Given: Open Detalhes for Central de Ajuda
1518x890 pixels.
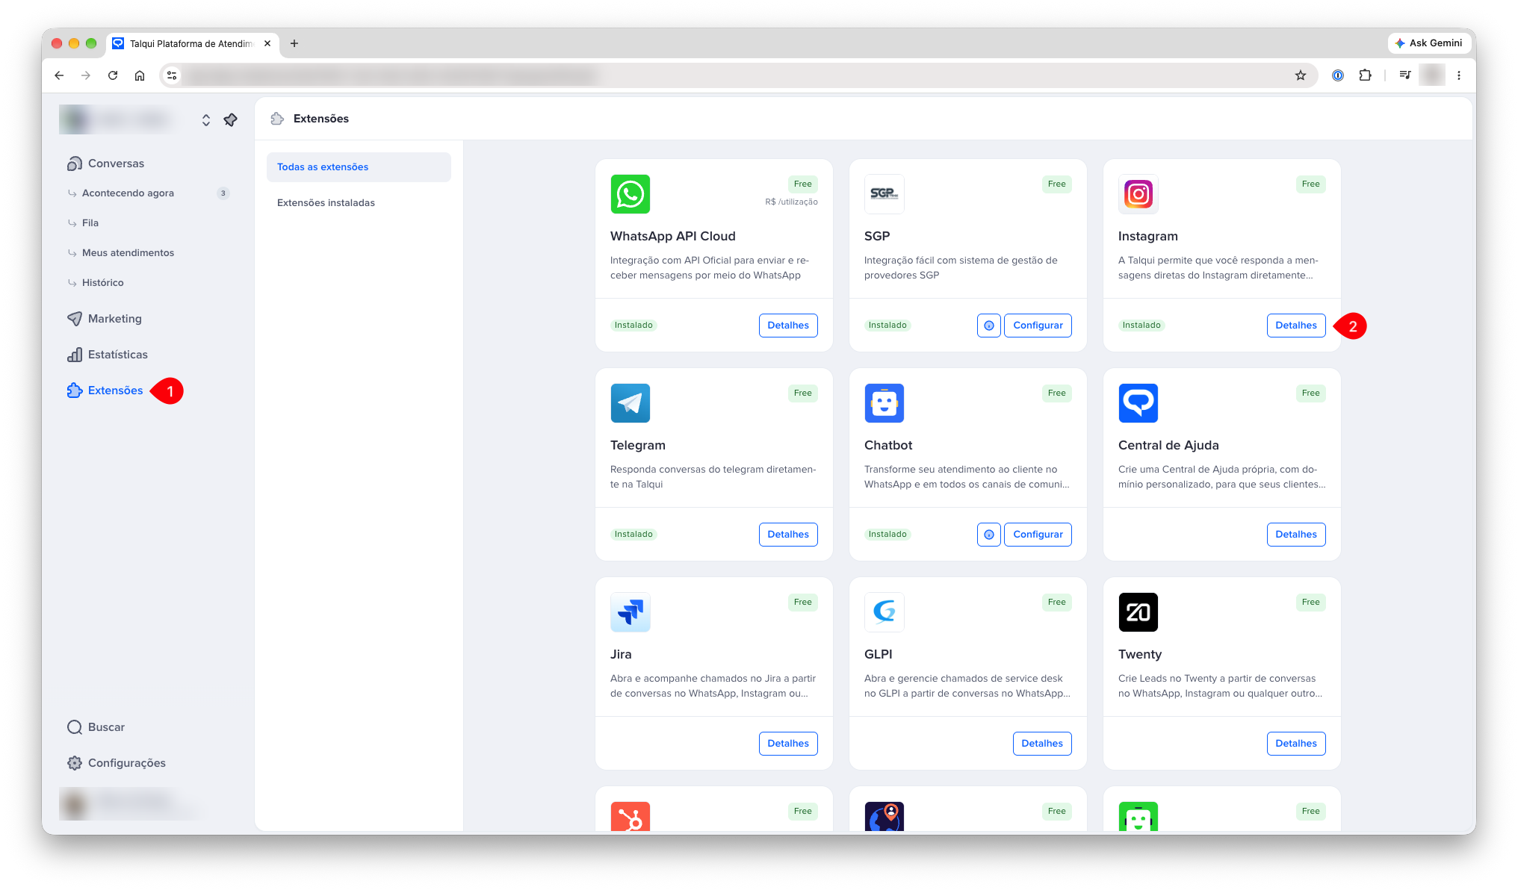Looking at the screenshot, I should click(1296, 535).
